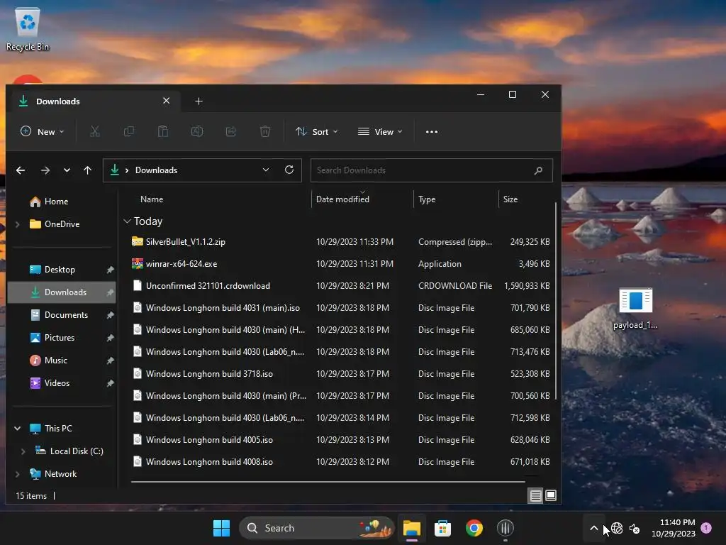The image size is (726, 545).
Task: Open recent locations dropdown arrow
Action: (67, 170)
